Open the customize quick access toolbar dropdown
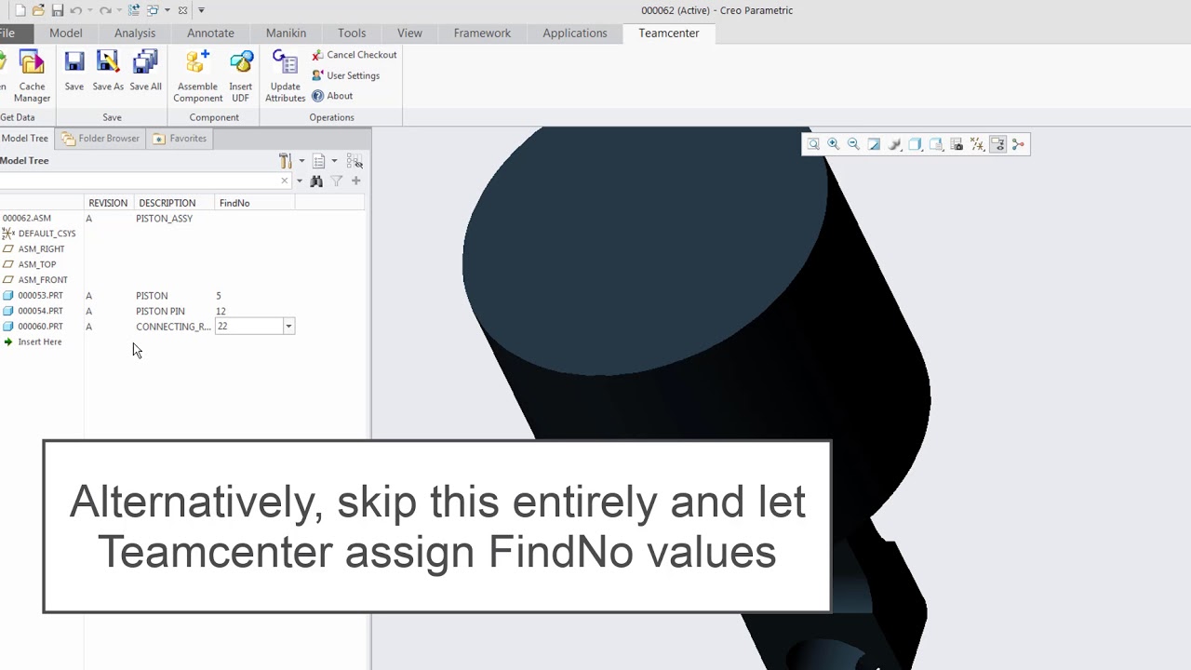 [x=201, y=10]
